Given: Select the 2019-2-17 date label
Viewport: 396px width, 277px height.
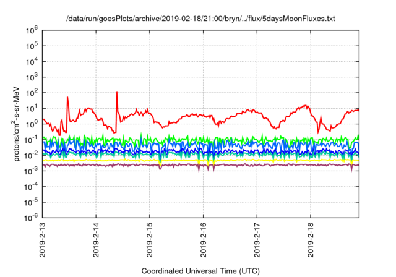Looking at the screenshot, I should coord(257,240).
